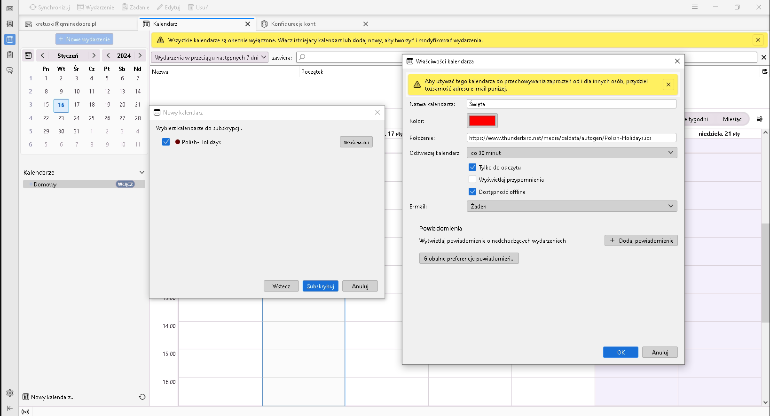Screen dimensions: 770x416
Task: Open the Chat sidebar icon
Action: [9, 70]
